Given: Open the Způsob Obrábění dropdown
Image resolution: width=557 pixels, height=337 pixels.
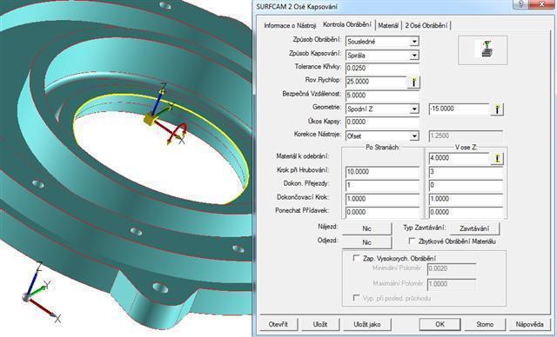Looking at the screenshot, I should (414, 42).
